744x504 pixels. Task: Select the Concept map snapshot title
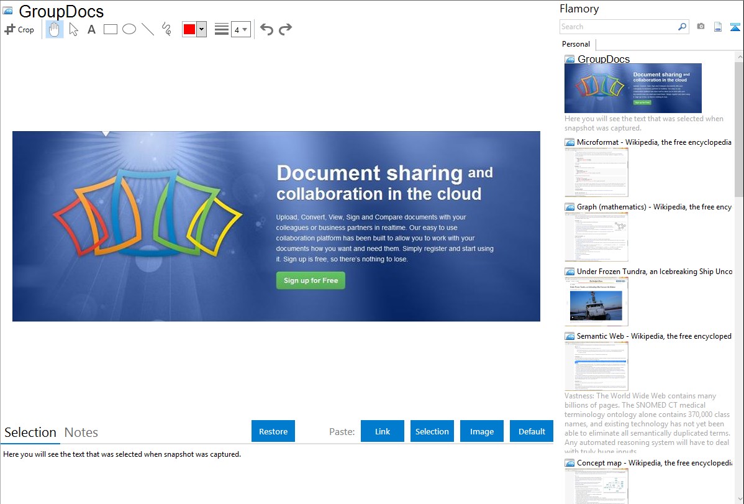tap(655, 463)
